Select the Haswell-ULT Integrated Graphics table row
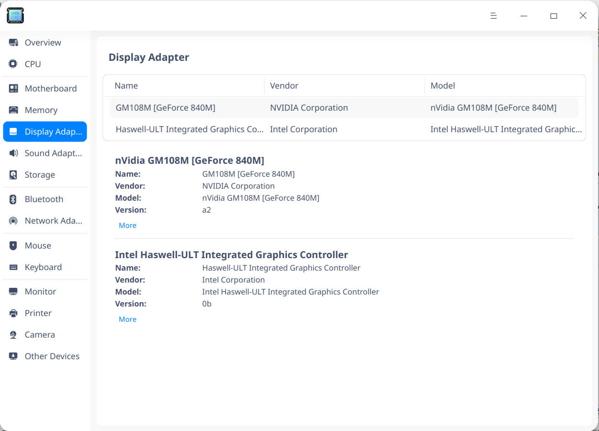 tap(344, 129)
